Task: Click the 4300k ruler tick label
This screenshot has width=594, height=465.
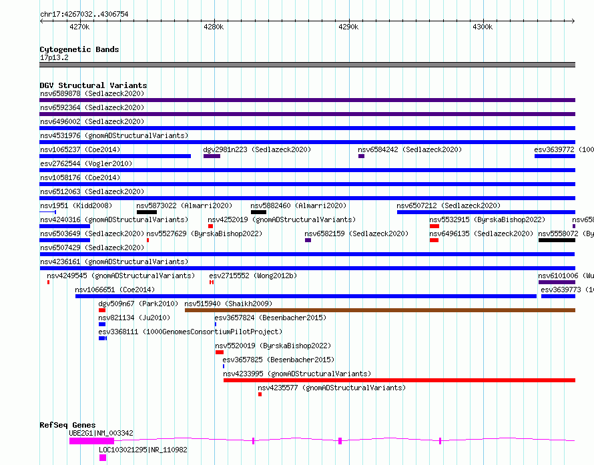Action: 483,27
